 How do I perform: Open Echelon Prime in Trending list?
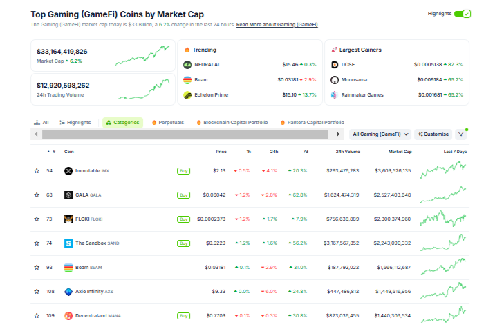pos(211,95)
